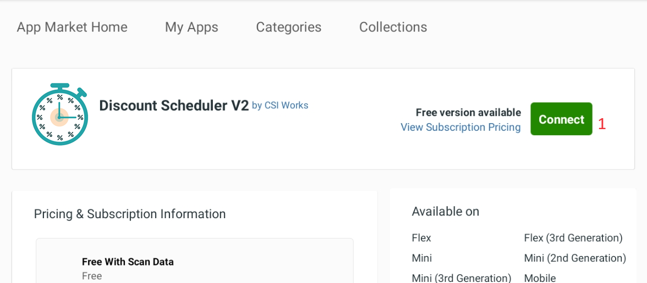The height and width of the screenshot is (283, 647).
Task: Select the Mini (3rd Generation) device entry
Action: point(461,278)
